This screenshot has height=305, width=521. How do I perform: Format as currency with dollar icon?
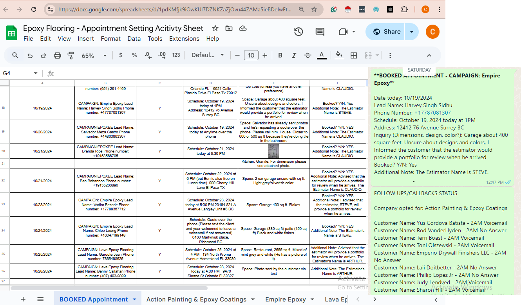coord(121,55)
